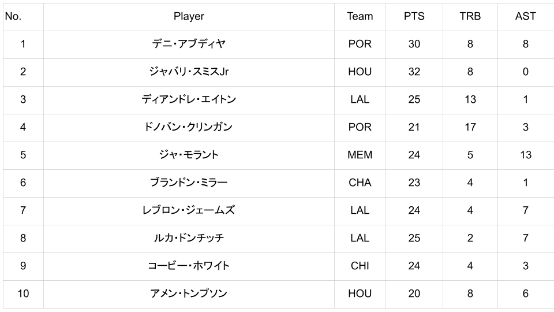This screenshot has height=312, width=554.
Task: Select the No. column header
Action: click(13, 17)
